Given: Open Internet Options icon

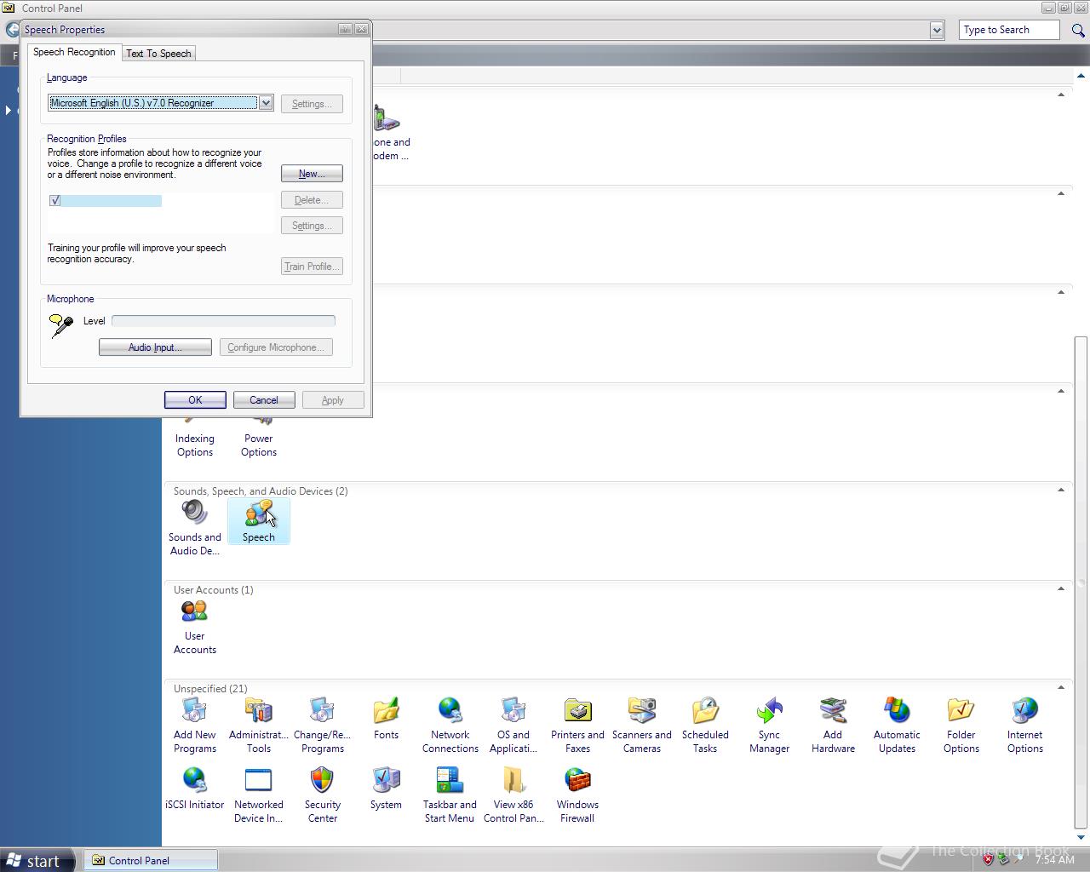Looking at the screenshot, I should click(x=1024, y=726).
